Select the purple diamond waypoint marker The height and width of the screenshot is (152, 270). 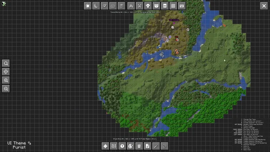point(174,23)
